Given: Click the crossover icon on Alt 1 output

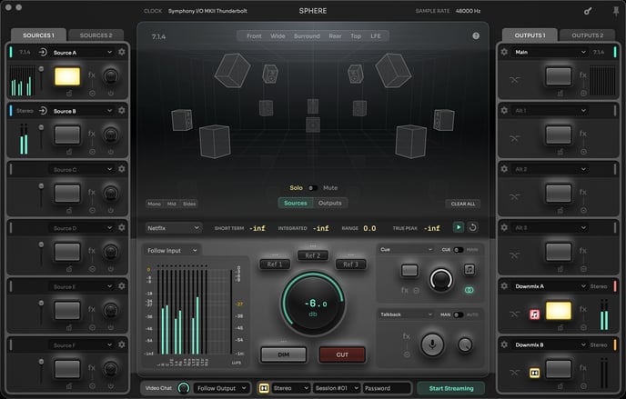Looking at the screenshot, I should click(514, 137).
